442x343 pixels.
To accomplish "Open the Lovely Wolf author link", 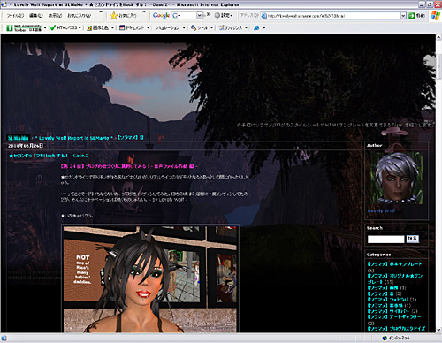I will 381,211.
